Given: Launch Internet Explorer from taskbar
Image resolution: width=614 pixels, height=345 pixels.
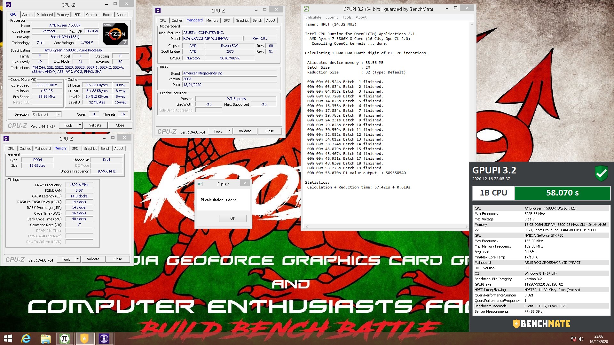Looking at the screenshot, I should [26, 339].
